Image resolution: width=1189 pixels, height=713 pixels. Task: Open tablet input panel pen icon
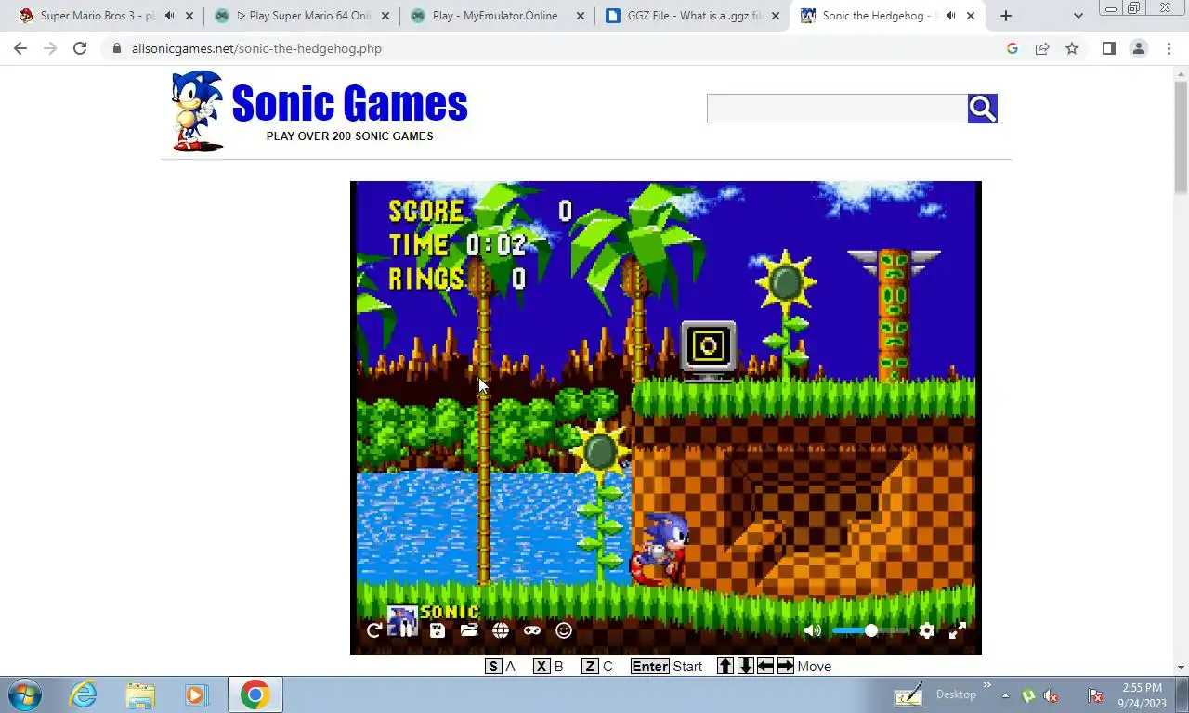click(908, 694)
